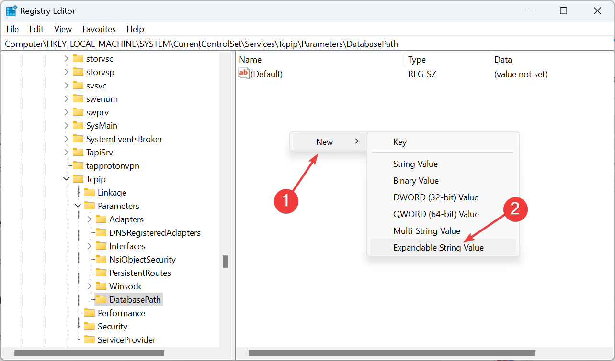Click the PersistentRoutes folder icon
The width and height of the screenshot is (615, 361).
coord(101,273)
